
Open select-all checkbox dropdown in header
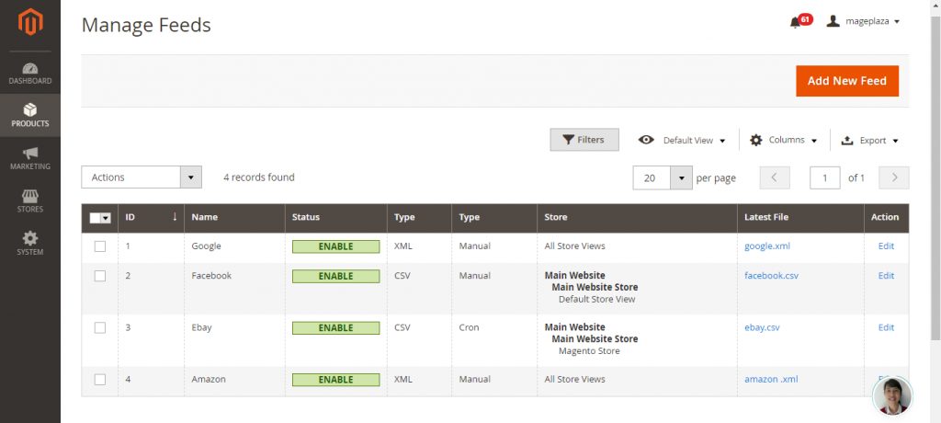pos(100,218)
